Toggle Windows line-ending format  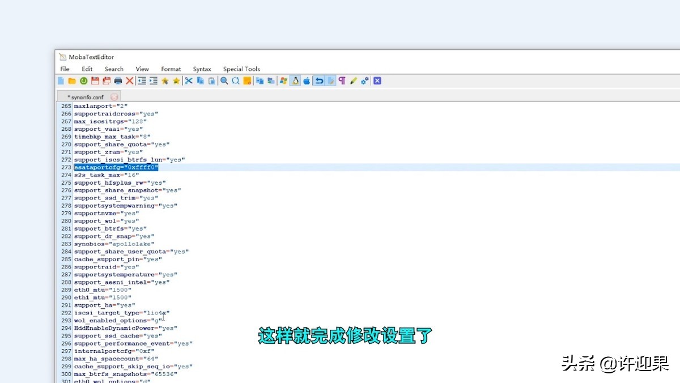click(x=283, y=81)
